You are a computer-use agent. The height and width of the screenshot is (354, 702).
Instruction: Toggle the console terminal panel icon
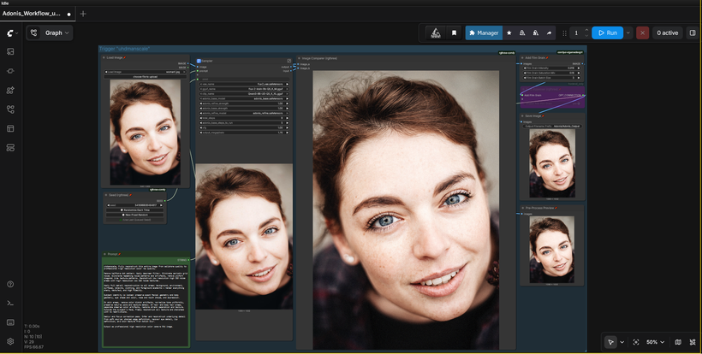pos(10,304)
